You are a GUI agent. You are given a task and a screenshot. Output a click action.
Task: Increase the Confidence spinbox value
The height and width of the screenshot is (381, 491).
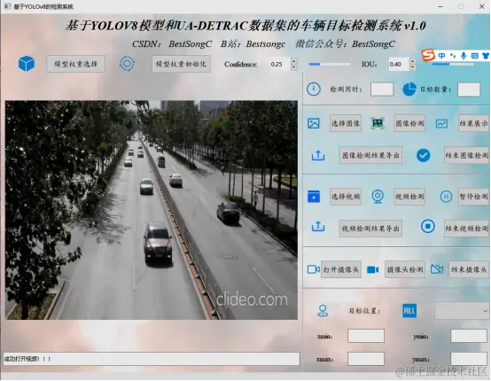[x=293, y=61]
